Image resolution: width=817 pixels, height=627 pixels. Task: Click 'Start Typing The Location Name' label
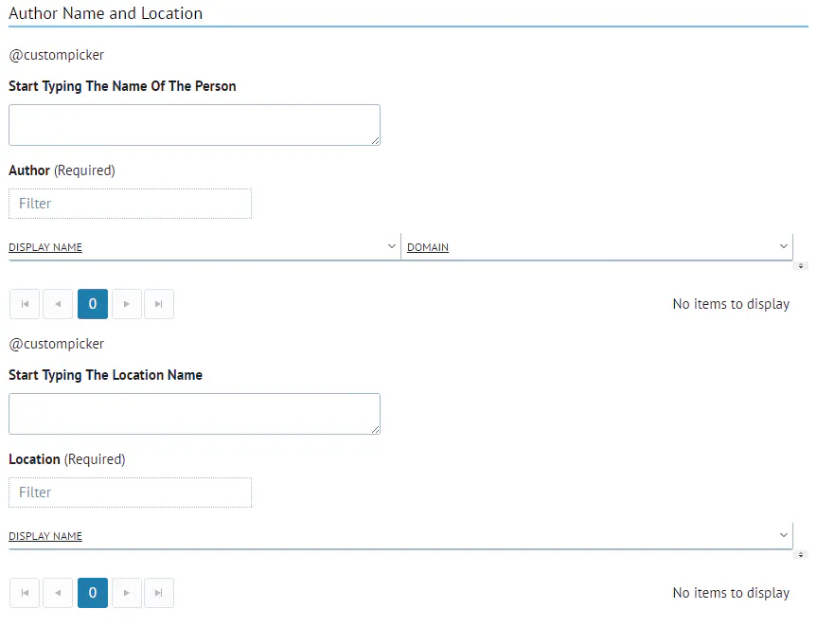tap(106, 375)
